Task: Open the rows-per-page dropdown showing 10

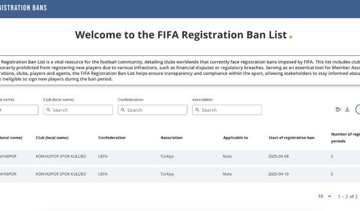Action: (x=324, y=196)
